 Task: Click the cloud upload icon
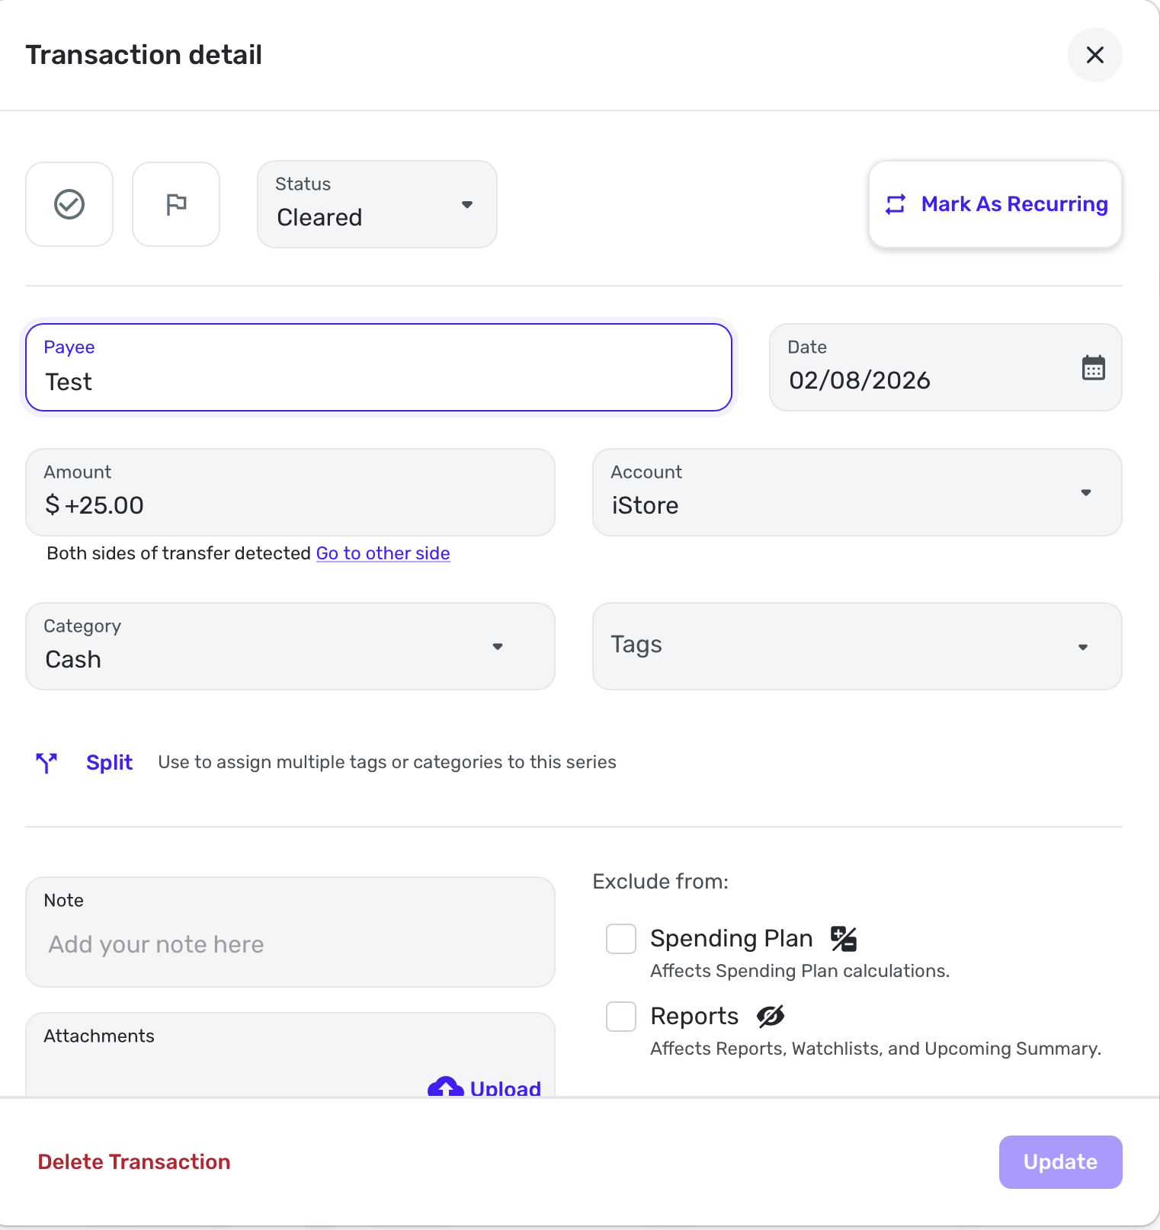446,1087
